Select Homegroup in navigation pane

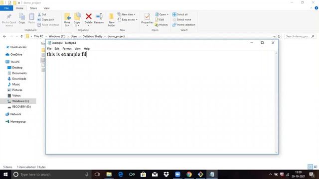click(18, 121)
